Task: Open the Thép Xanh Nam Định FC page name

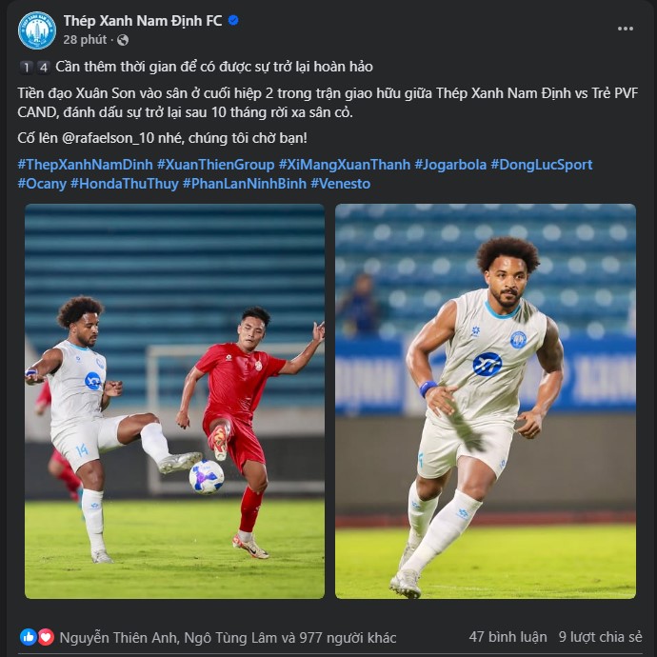Action: click(x=143, y=21)
